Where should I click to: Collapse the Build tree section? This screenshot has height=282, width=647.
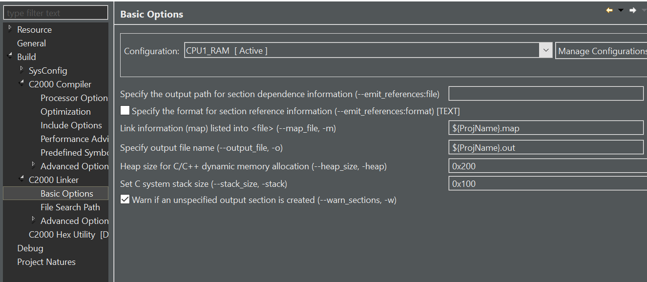click(x=11, y=56)
